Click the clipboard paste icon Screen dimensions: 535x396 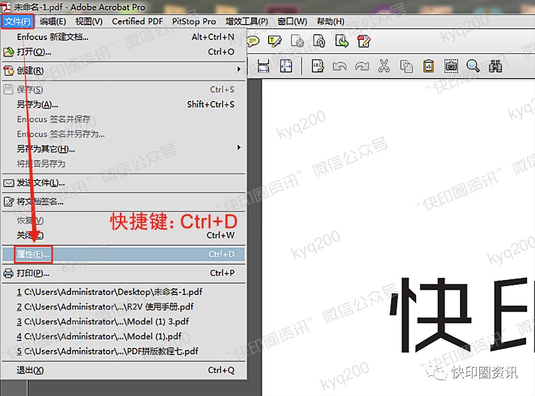click(429, 66)
